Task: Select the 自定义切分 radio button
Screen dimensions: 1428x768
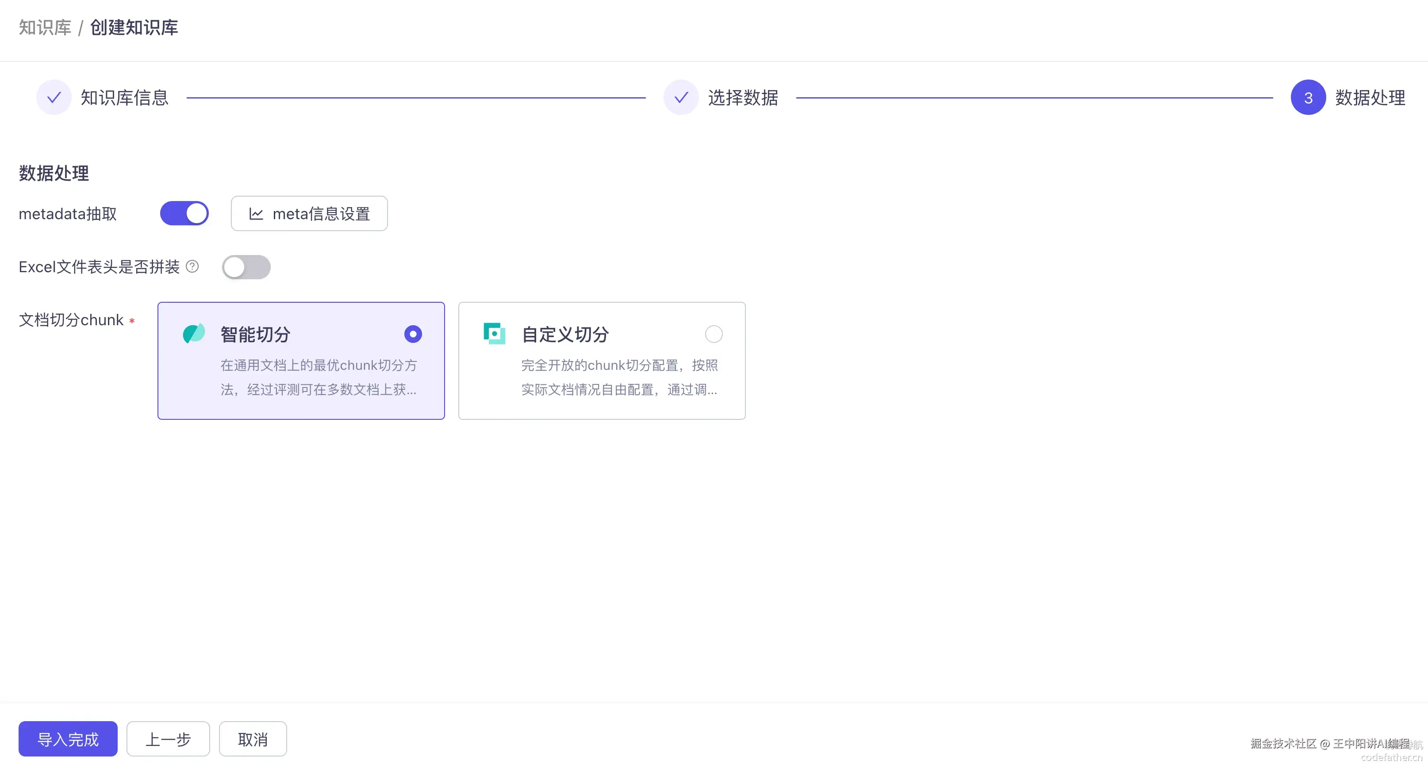Action: pos(714,334)
